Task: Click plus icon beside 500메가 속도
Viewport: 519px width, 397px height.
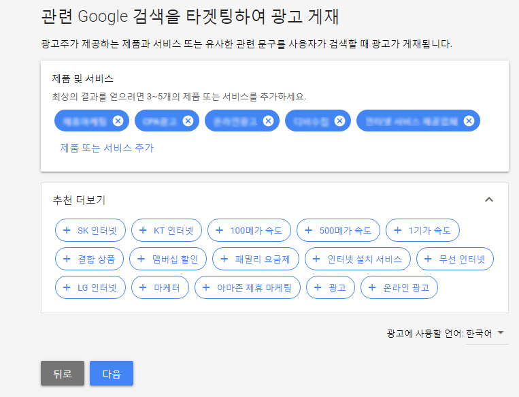Action: point(308,231)
